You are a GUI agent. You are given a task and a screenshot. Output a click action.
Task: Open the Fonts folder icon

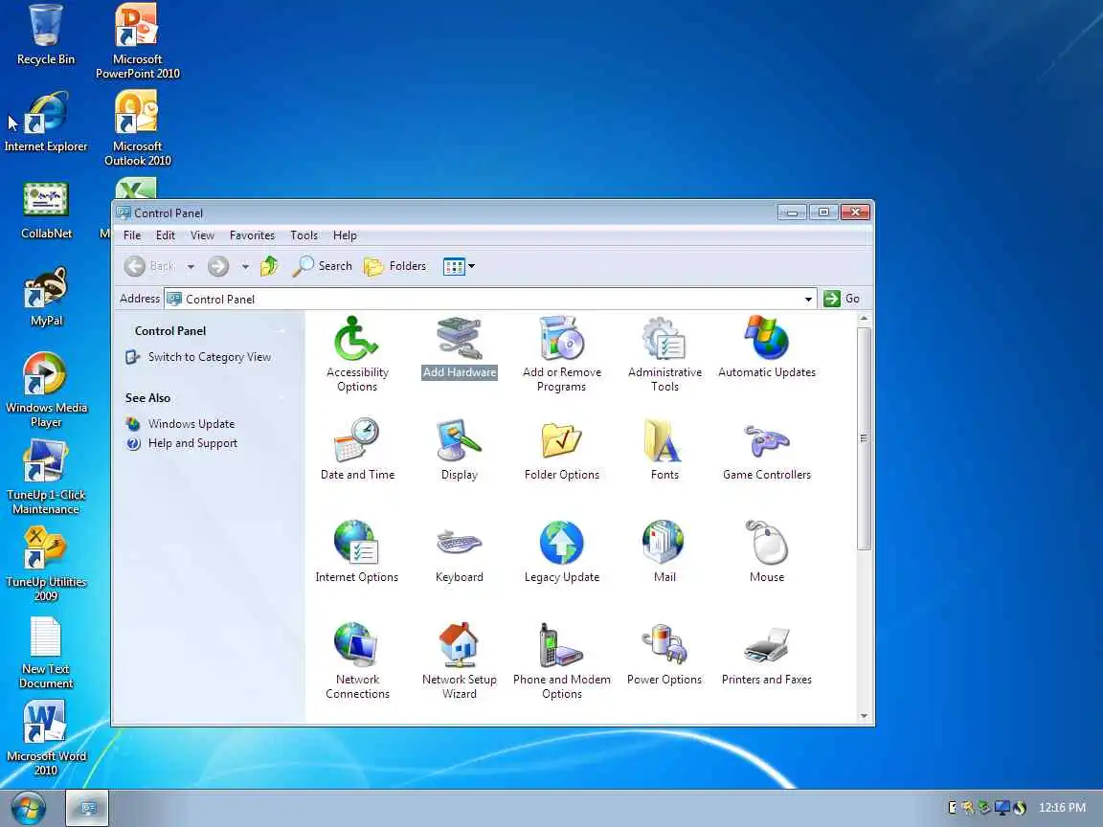point(664,449)
